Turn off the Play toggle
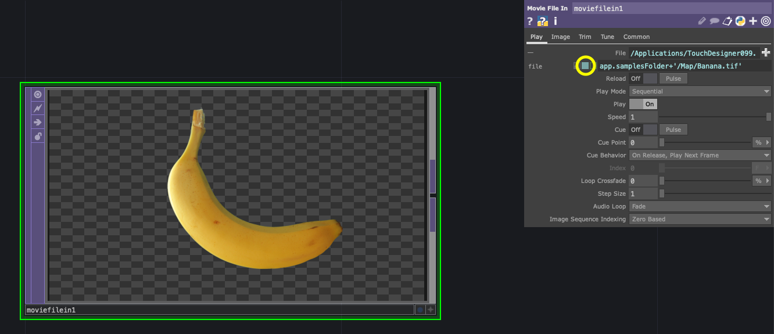This screenshot has width=774, height=334. tap(643, 104)
